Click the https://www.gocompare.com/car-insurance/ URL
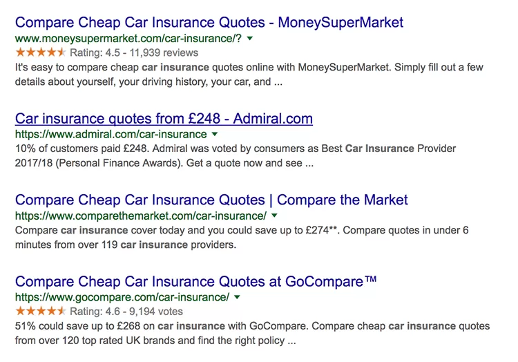 click(x=122, y=297)
